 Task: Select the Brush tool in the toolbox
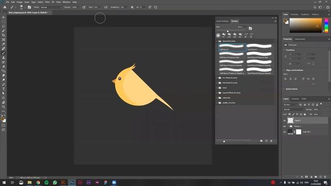(4, 53)
